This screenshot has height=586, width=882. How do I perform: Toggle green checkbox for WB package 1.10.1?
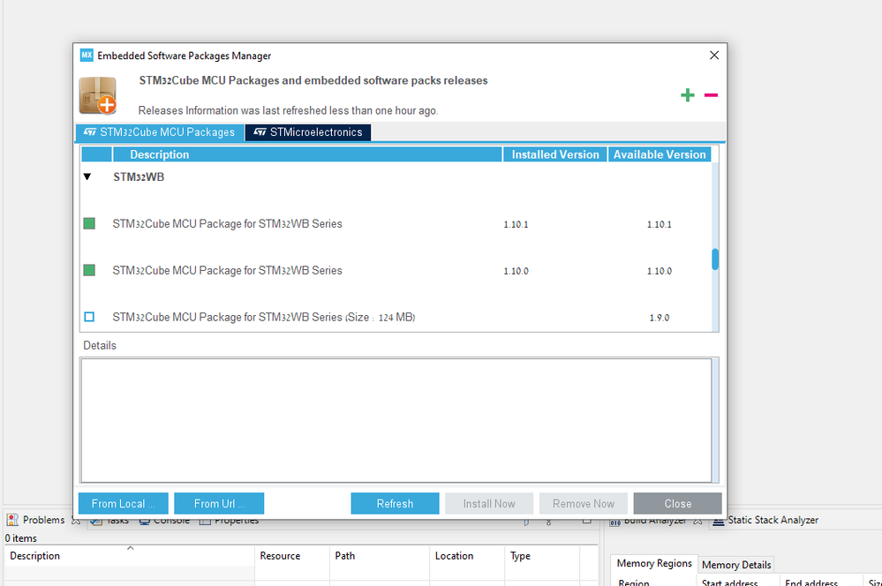tap(89, 224)
